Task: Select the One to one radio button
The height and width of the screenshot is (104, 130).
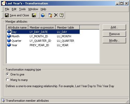Action: pos(8,74)
